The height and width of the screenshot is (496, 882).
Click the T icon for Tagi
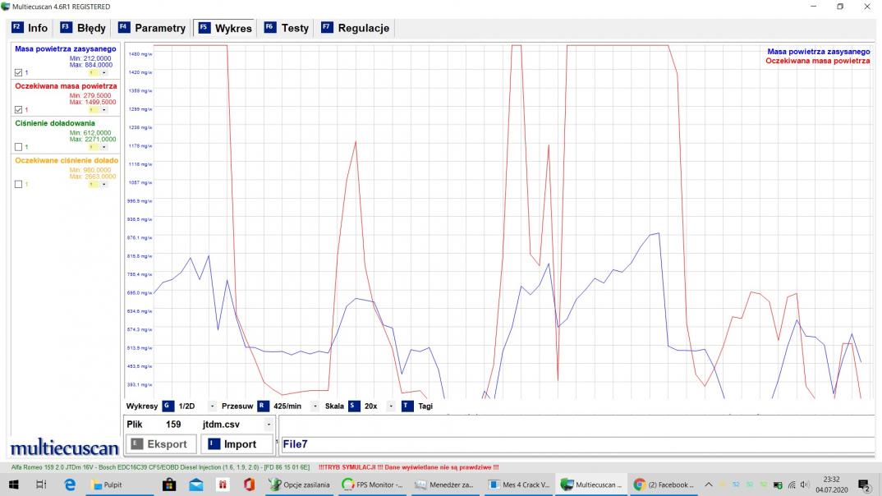click(407, 406)
